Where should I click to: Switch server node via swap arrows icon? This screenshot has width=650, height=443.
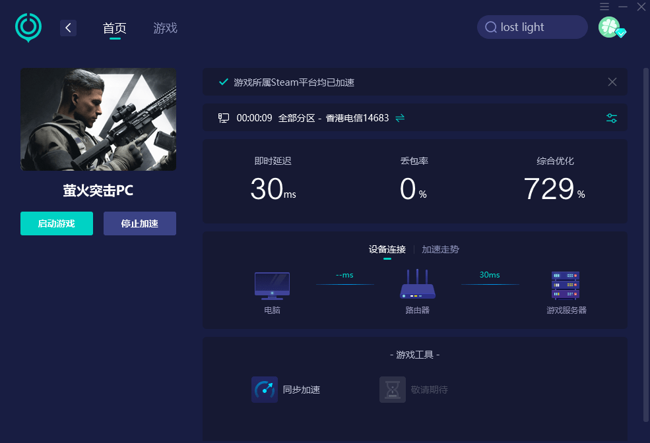400,118
